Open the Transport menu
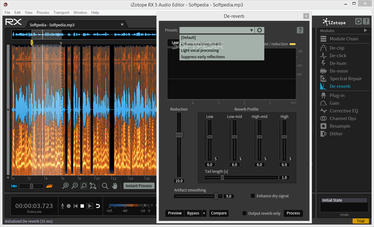Viewport: 374px width, 227px height. pyautogui.click(x=61, y=13)
